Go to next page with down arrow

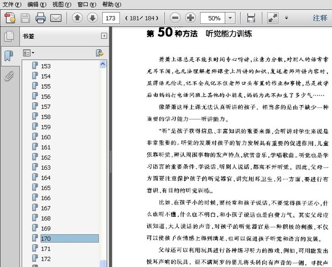(92, 18)
